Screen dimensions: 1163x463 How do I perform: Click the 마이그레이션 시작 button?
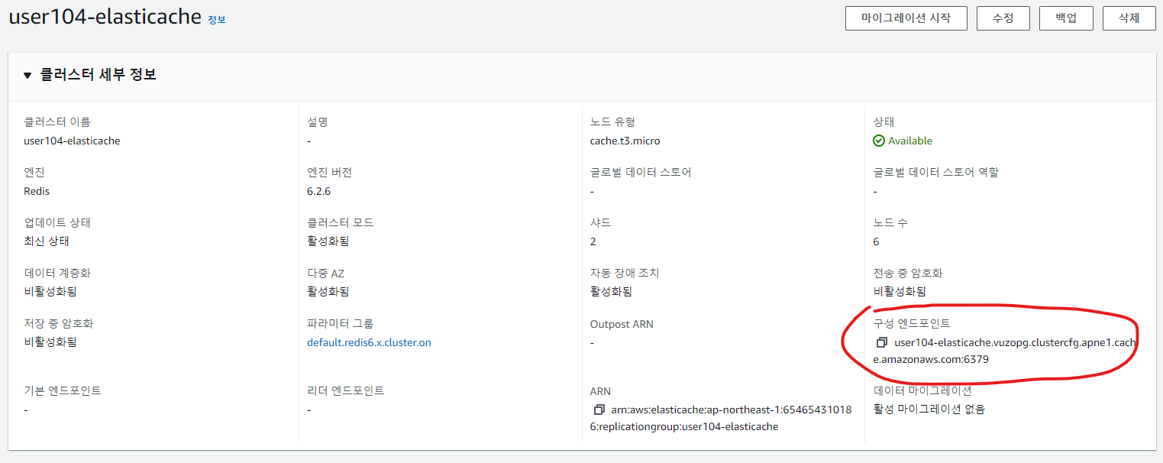click(906, 18)
